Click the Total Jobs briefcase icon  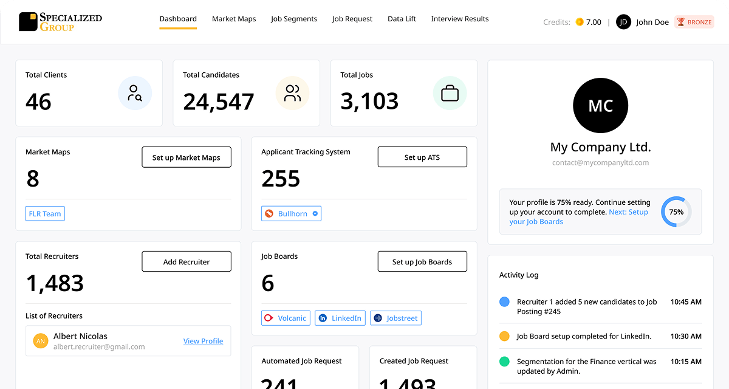pos(450,93)
